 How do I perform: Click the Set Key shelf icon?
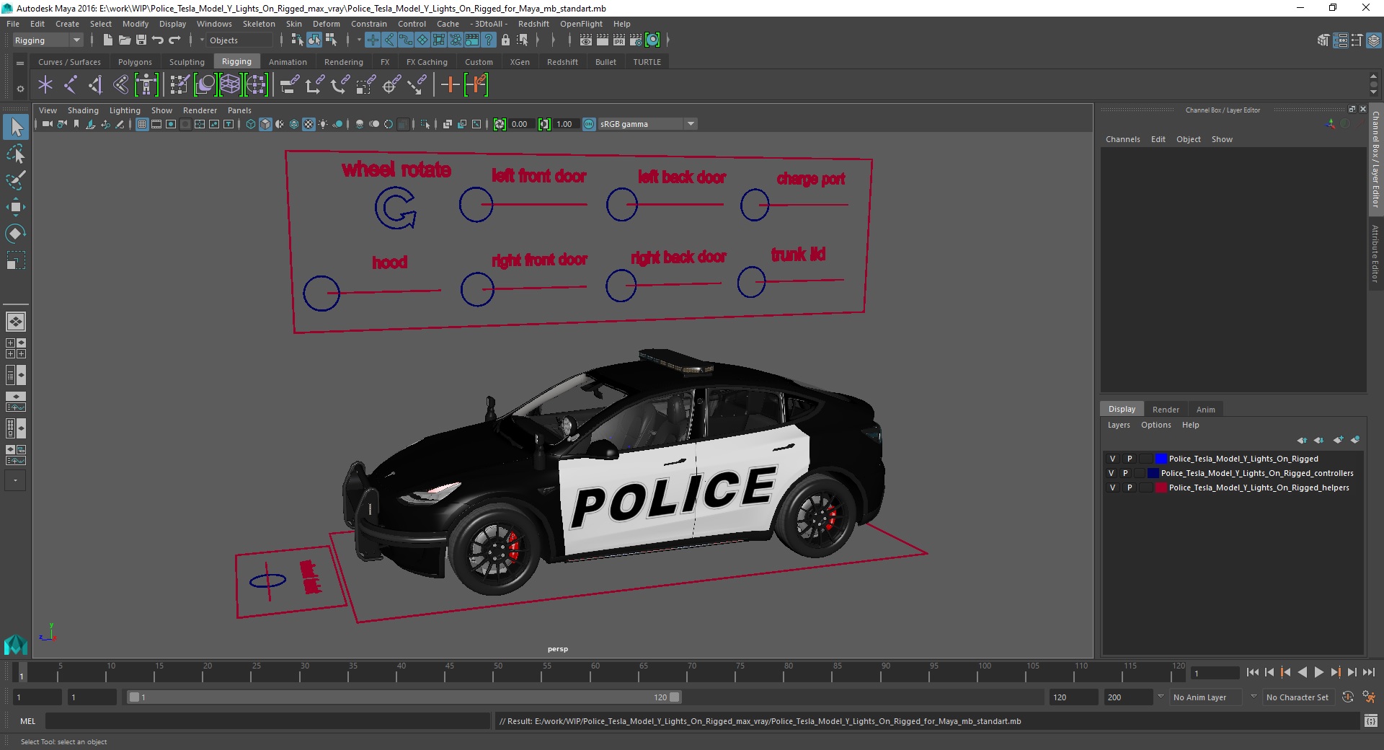click(x=450, y=85)
